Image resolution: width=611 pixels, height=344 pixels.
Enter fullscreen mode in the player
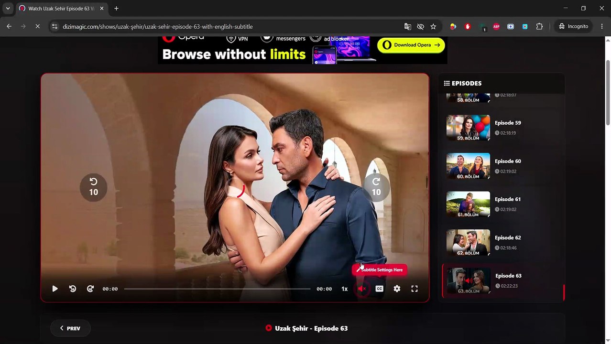coord(415,289)
